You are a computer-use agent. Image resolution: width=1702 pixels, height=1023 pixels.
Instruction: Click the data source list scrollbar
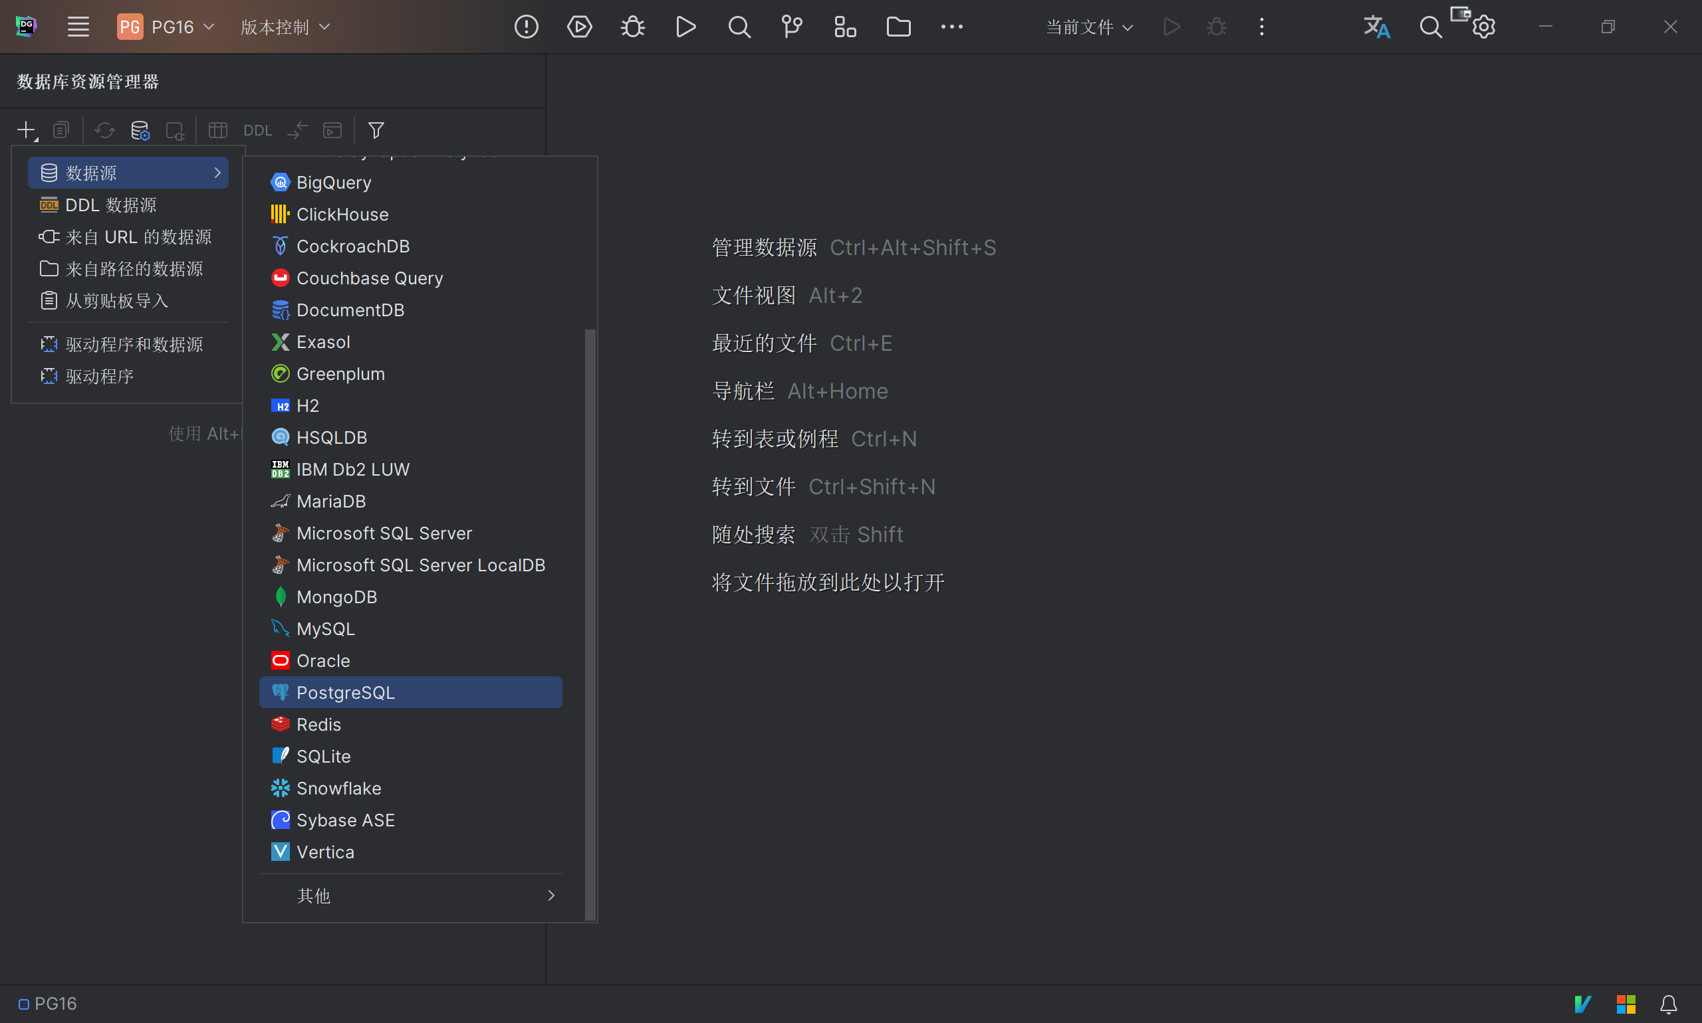tap(590, 624)
